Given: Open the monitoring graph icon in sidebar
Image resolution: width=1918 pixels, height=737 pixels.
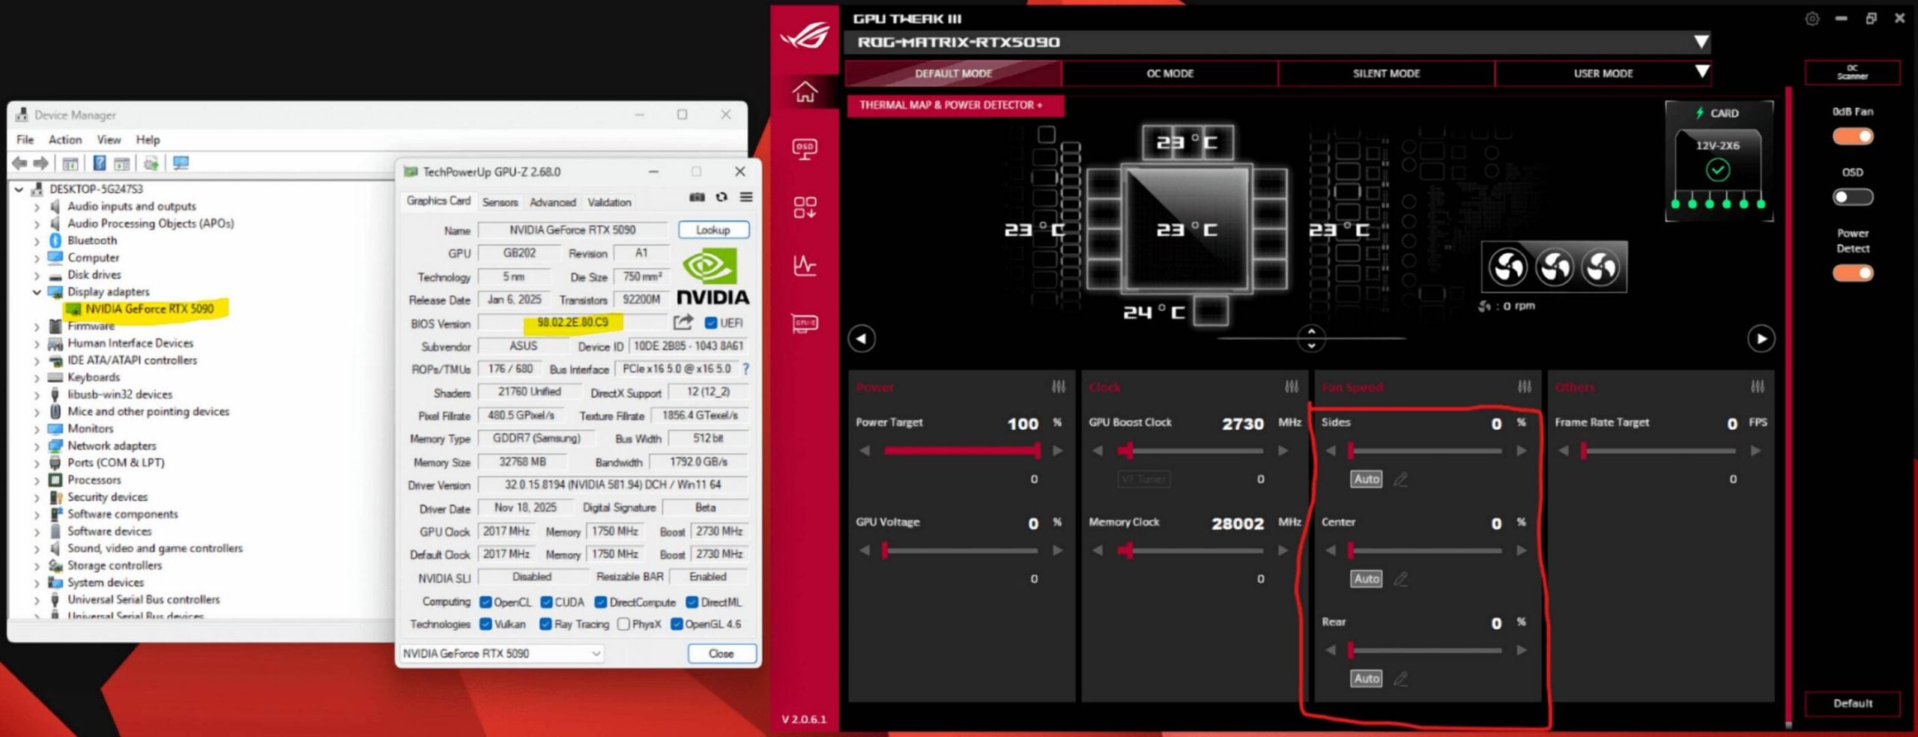Looking at the screenshot, I should point(806,264).
